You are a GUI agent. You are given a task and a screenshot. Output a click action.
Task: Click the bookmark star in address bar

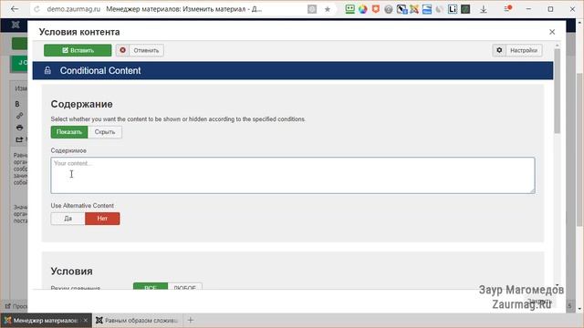[327, 9]
